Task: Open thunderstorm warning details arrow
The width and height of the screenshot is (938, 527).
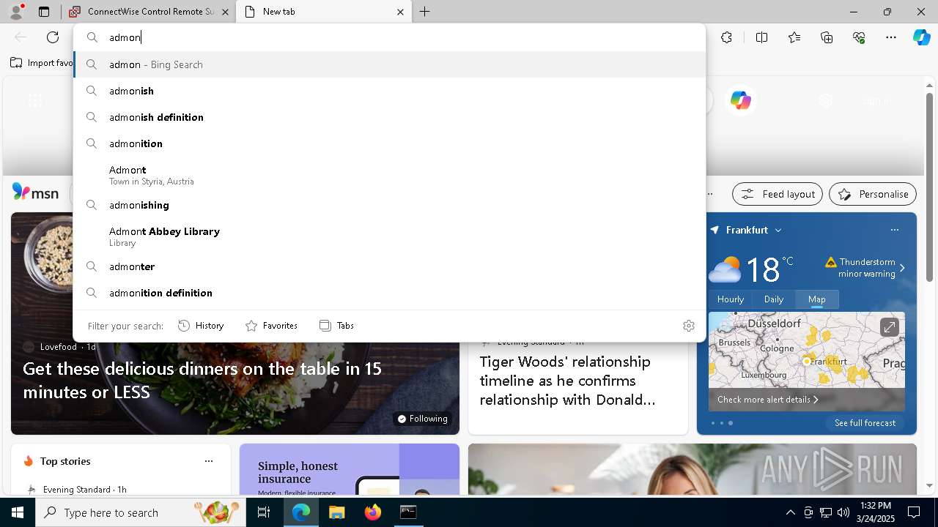Action: click(x=902, y=268)
